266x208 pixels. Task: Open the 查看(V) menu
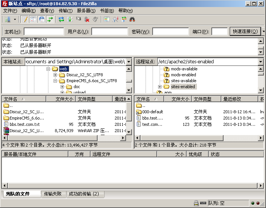tap(47, 11)
